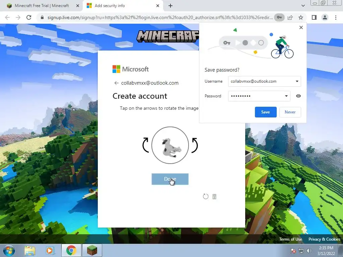Click the Microsoft logo
The image size is (343, 257).
[131, 69]
